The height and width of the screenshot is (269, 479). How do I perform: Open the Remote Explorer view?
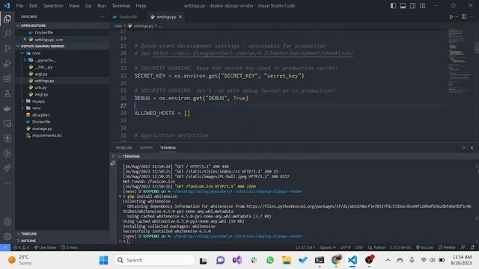pos(7,123)
